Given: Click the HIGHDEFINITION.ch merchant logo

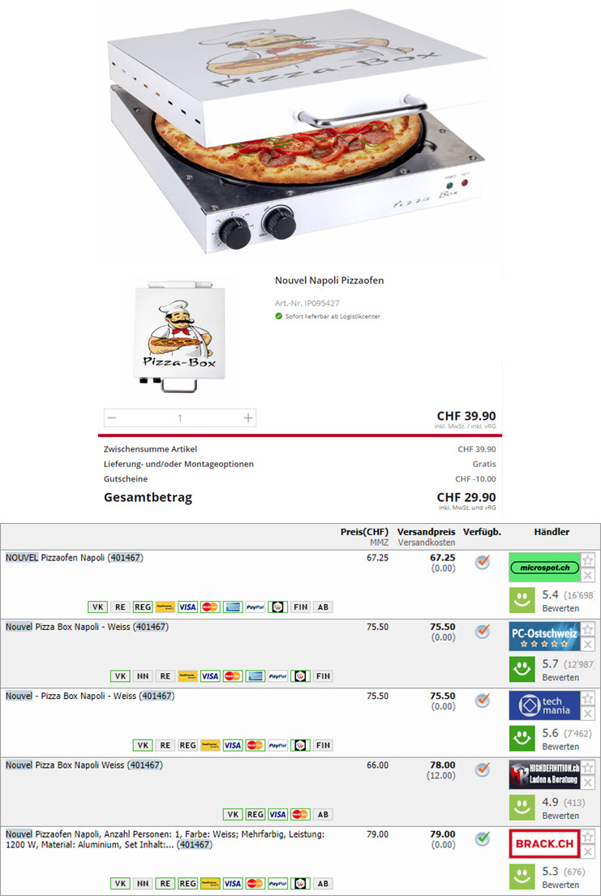Looking at the screenshot, I should pos(543,775).
